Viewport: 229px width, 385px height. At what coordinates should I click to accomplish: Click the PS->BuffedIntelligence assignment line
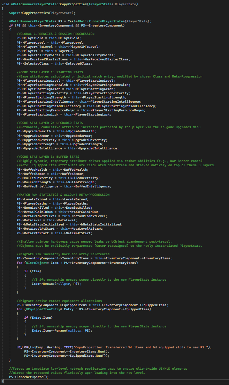click(x=64, y=186)
